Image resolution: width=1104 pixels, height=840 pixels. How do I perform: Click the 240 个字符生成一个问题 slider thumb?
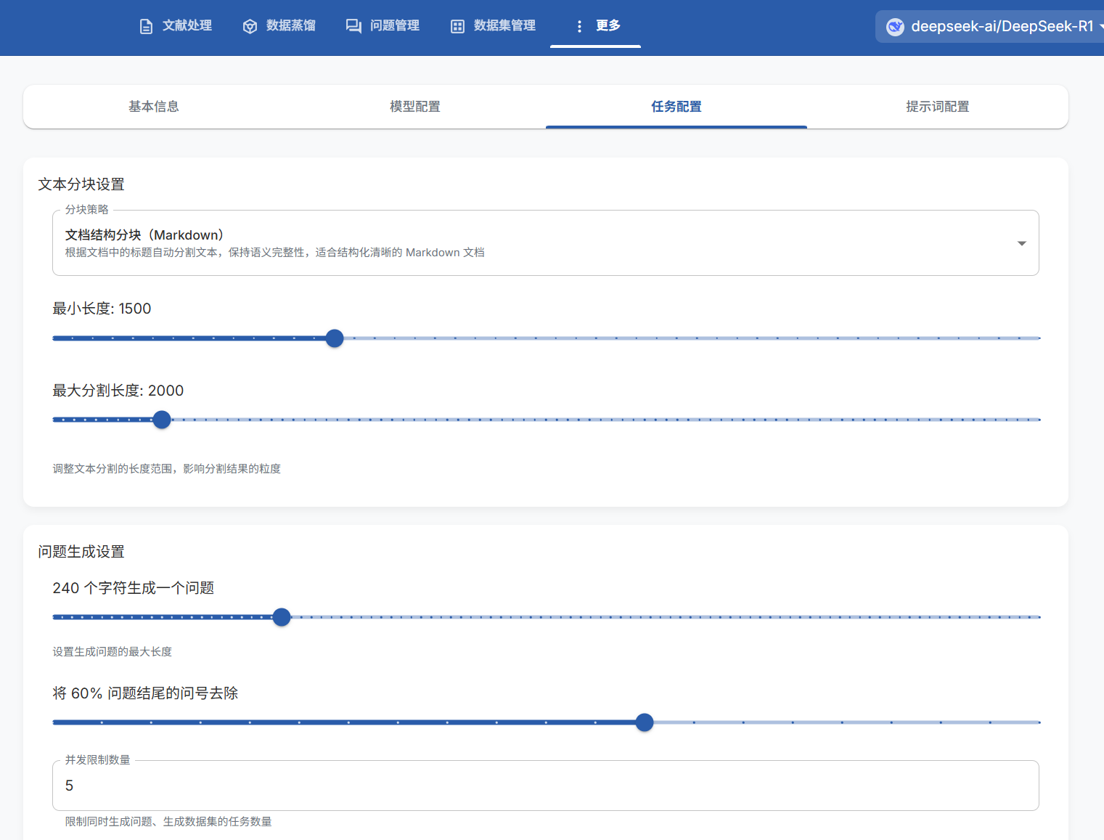click(x=282, y=617)
